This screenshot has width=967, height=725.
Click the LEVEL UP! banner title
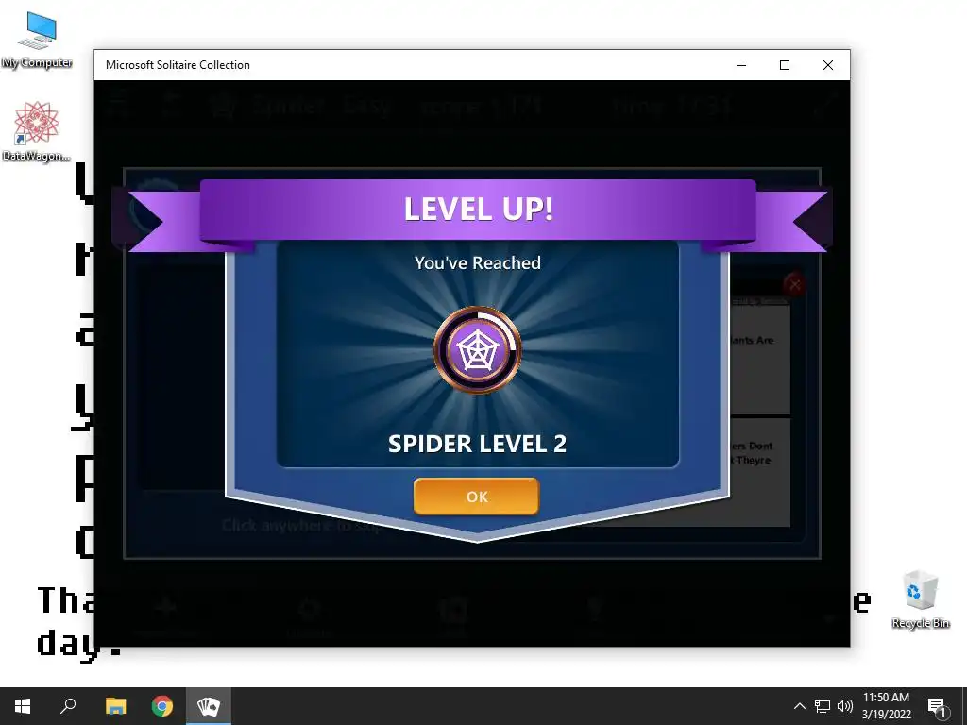[x=479, y=209]
